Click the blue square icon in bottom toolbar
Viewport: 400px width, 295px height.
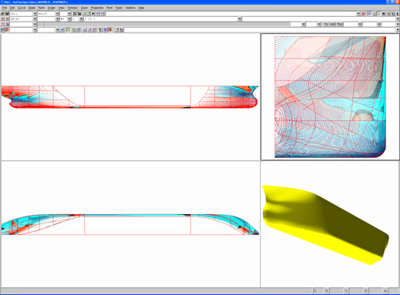[105, 30]
